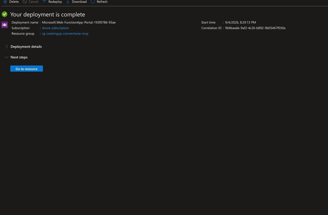Click the Refresh circular icon

93,2
